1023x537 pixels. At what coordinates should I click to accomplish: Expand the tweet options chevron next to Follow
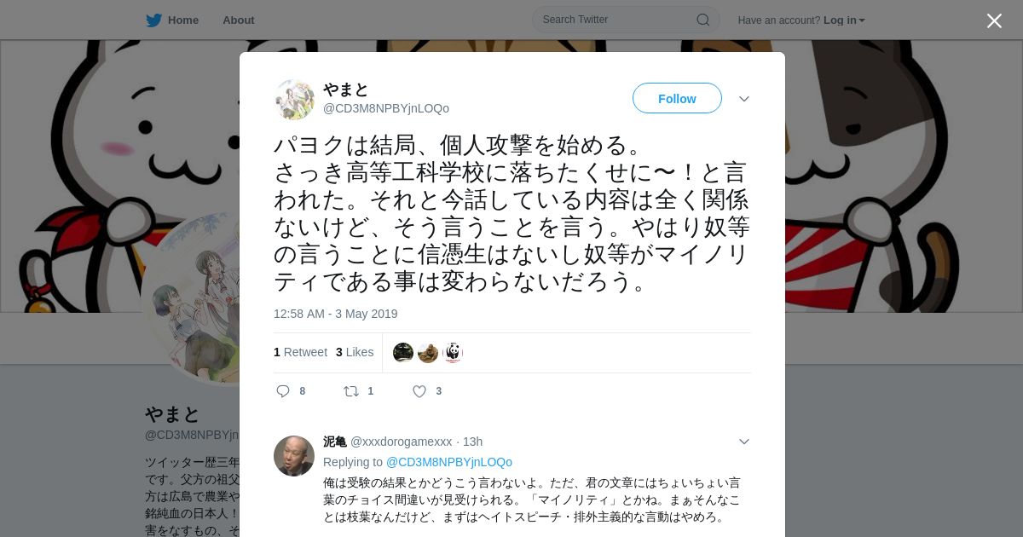coord(744,99)
